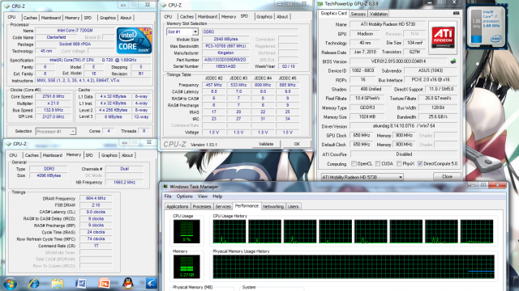Click the Intel Core i7 desktop gadget
519x291 pixels.
[487, 27]
